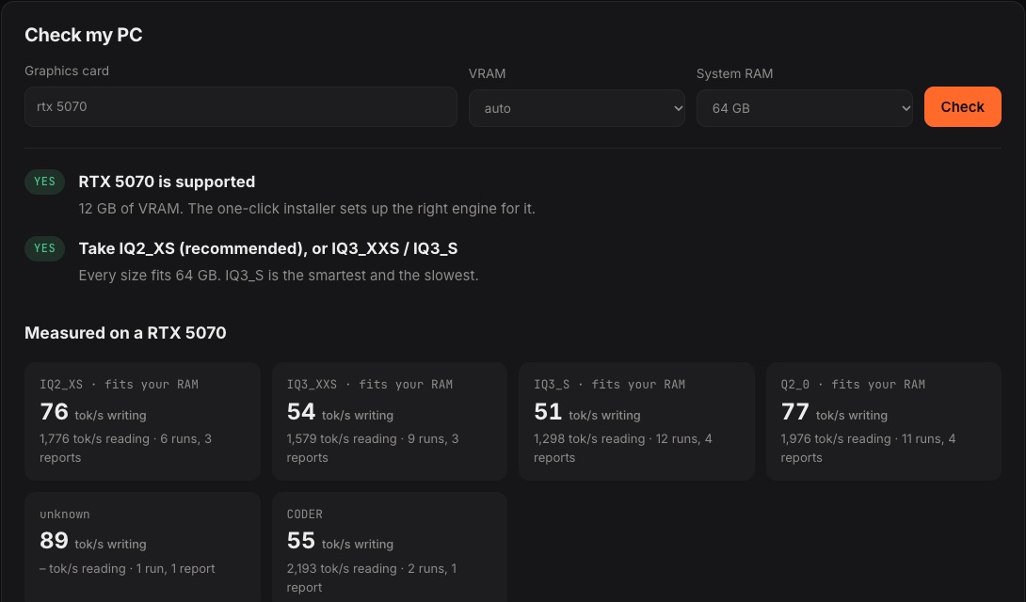Viewport: 1026px width, 602px height.
Task: Click the YES badge beside 'Take IQ2_XS (recommended)'
Action: click(44, 248)
